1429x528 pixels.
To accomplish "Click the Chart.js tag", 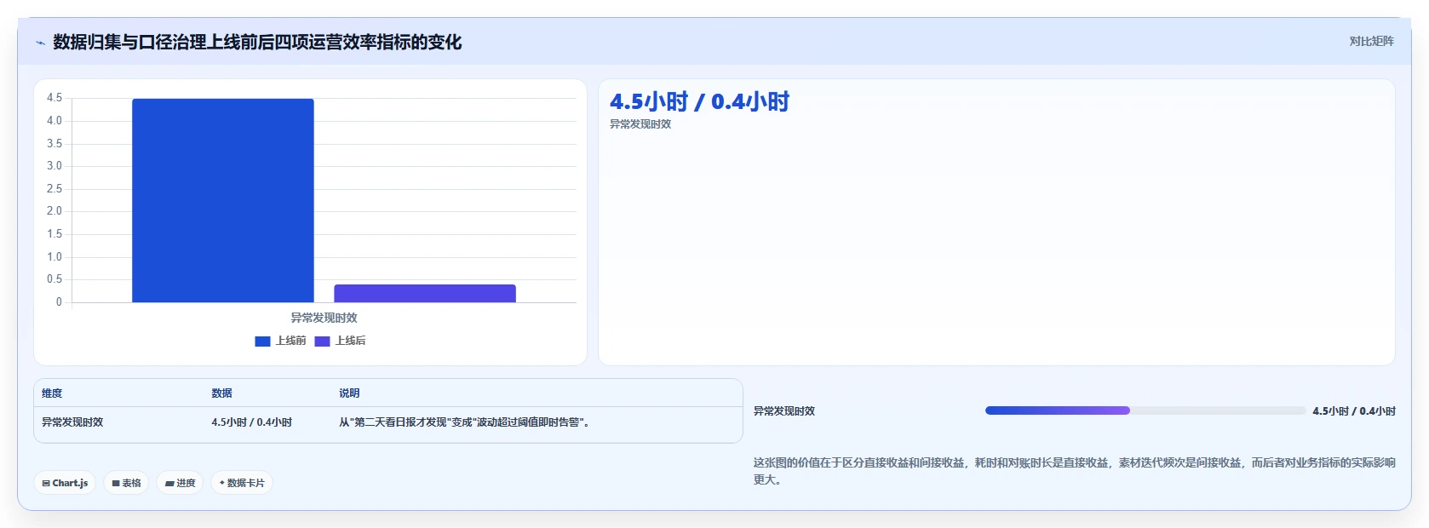I will click(65, 483).
